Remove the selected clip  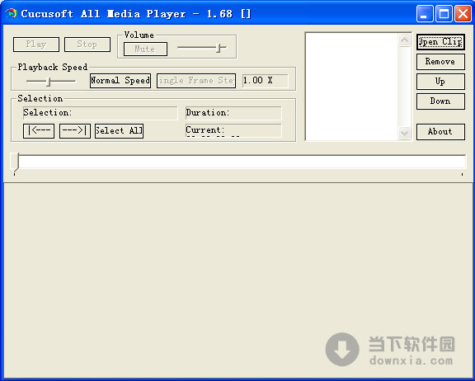(x=440, y=62)
